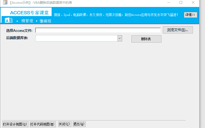Minimize the window
This screenshot has height=128, width=205.
[x=169, y=2]
